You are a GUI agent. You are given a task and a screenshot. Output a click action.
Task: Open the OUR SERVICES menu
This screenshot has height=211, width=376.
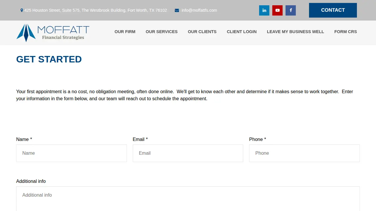click(162, 32)
